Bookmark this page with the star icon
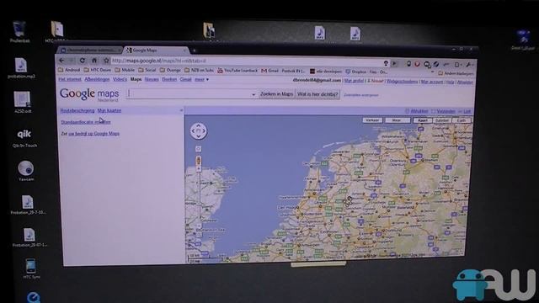The height and width of the screenshot is (303, 539). coord(106,61)
